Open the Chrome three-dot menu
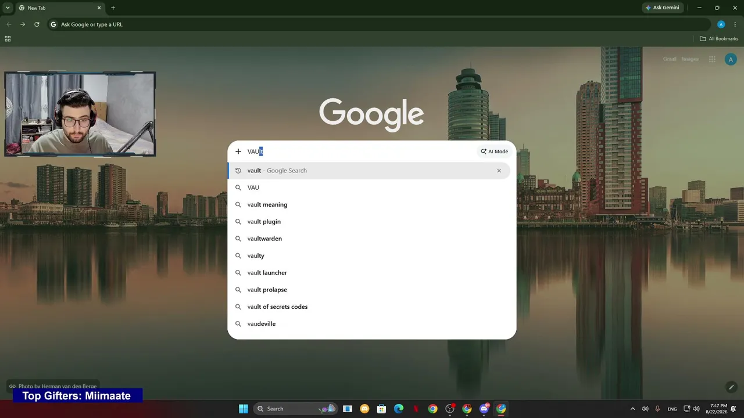744x418 pixels. 735,24
